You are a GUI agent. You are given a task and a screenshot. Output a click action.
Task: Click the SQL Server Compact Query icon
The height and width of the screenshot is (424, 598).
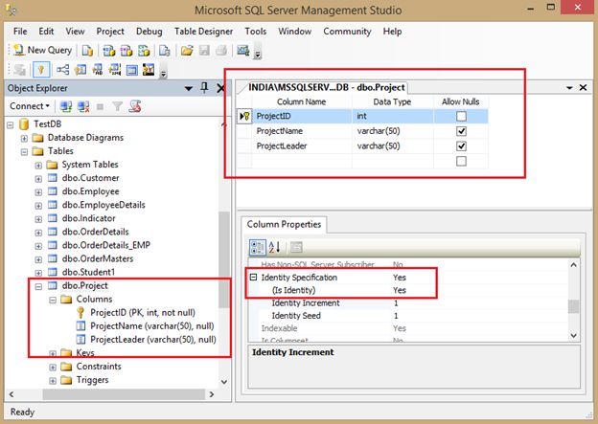[165, 51]
